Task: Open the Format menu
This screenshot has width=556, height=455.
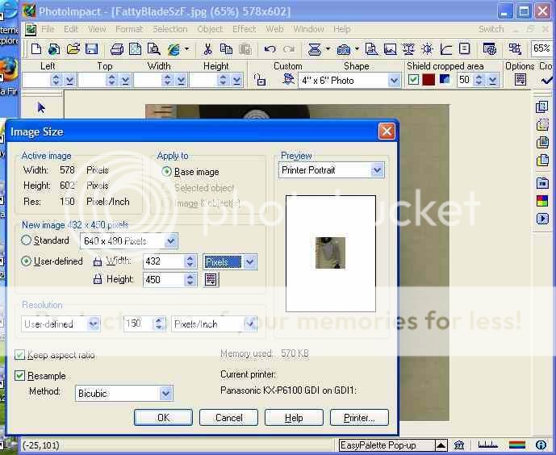Action: click(x=128, y=29)
